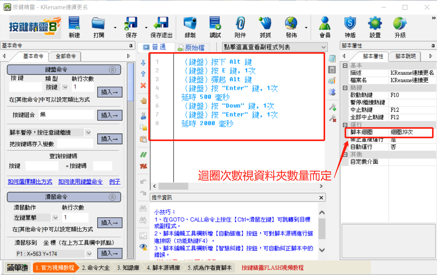Collapse the 鍵盤命令 section
437x275 pixels.
click(112, 70)
